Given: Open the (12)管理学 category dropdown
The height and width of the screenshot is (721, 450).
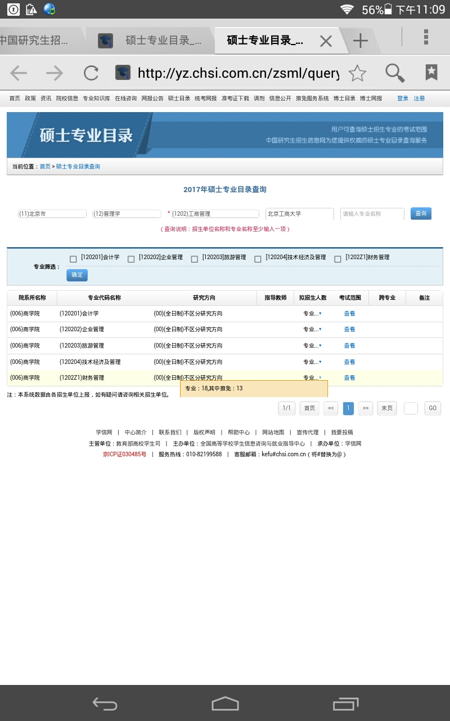Looking at the screenshot, I should click(127, 214).
